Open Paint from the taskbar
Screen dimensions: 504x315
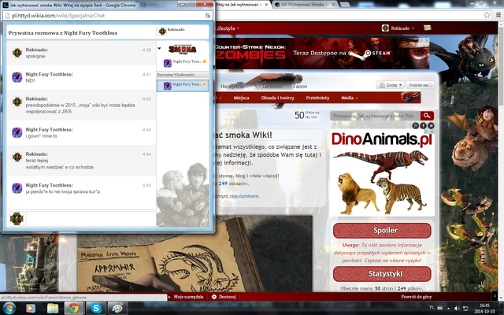tap(117, 308)
